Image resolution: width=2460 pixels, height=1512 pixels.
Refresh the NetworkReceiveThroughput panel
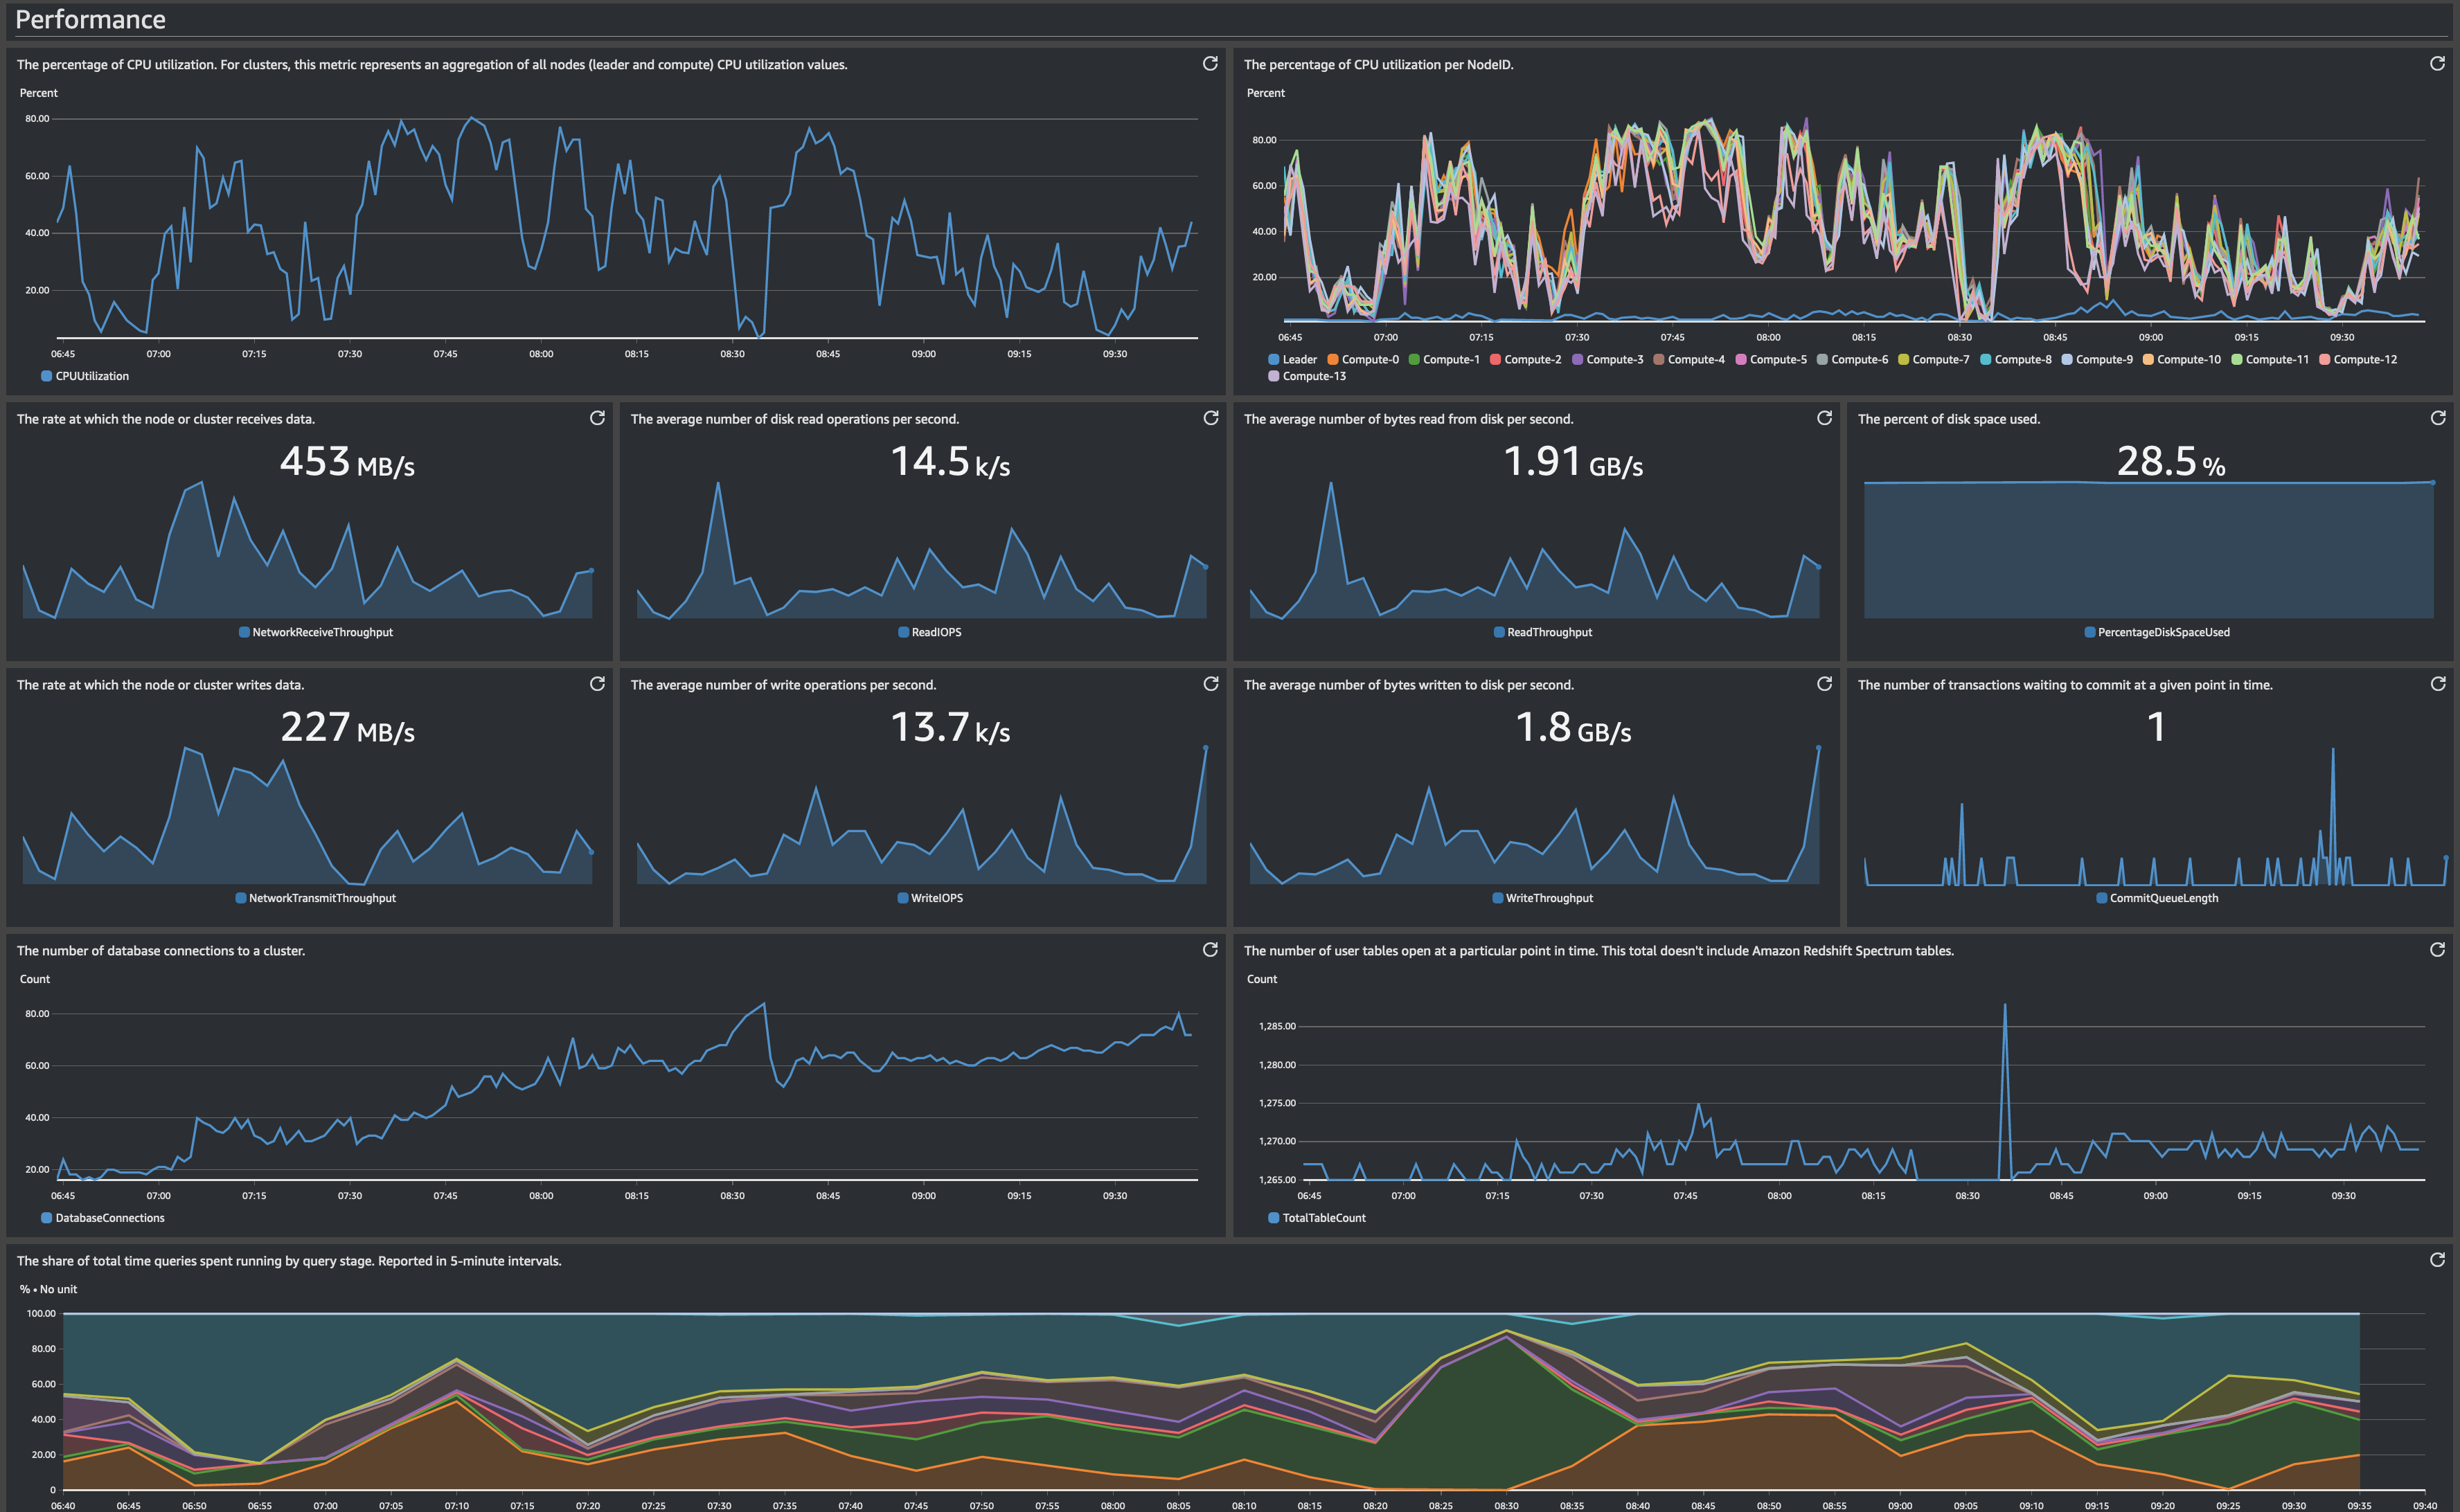click(x=597, y=418)
